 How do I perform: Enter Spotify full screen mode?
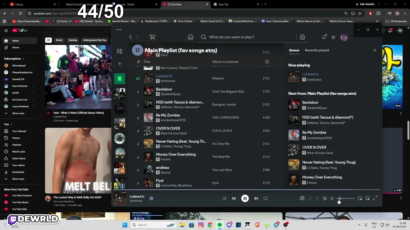tap(375, 198)
